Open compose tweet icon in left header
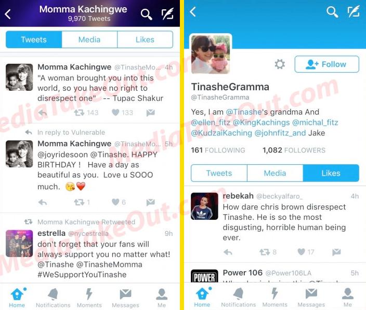The width and height of the screenshot is (366, 310). (167, 13)
